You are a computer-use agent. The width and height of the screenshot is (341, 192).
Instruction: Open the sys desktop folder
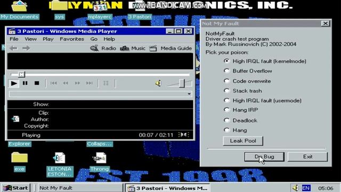[x=59, y=10]
